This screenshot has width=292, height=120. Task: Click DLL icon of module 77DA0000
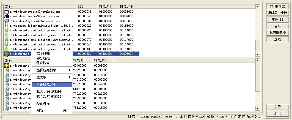coord(7,94)
